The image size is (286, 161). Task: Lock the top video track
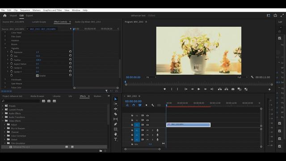tap(132, 115)
